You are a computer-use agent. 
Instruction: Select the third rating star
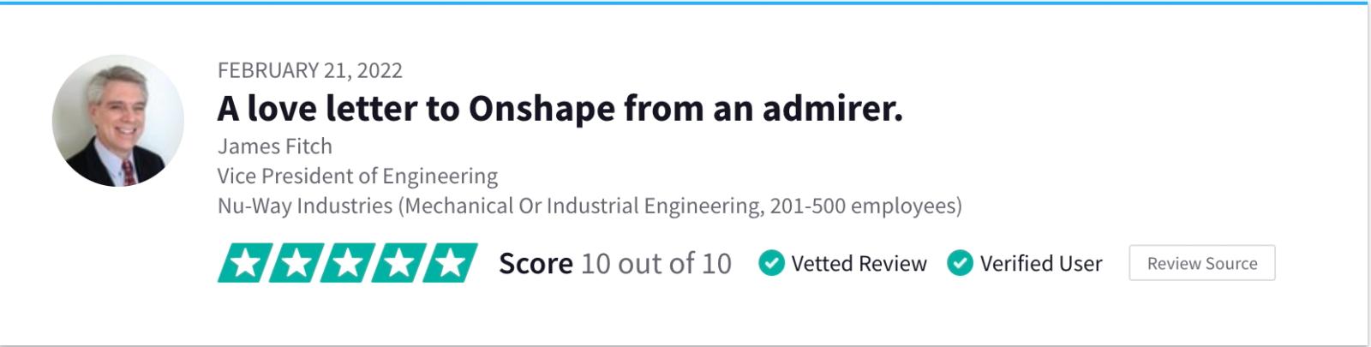pyautogui.click(x=348, y=263)
